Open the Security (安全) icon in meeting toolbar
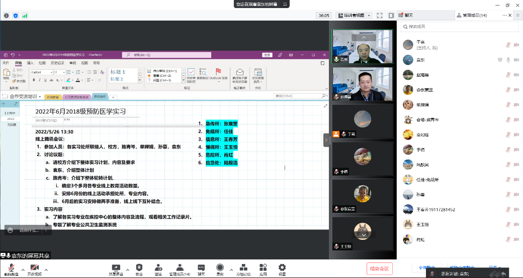Screen dimensions: 523x278 click(x=139, y=269)
